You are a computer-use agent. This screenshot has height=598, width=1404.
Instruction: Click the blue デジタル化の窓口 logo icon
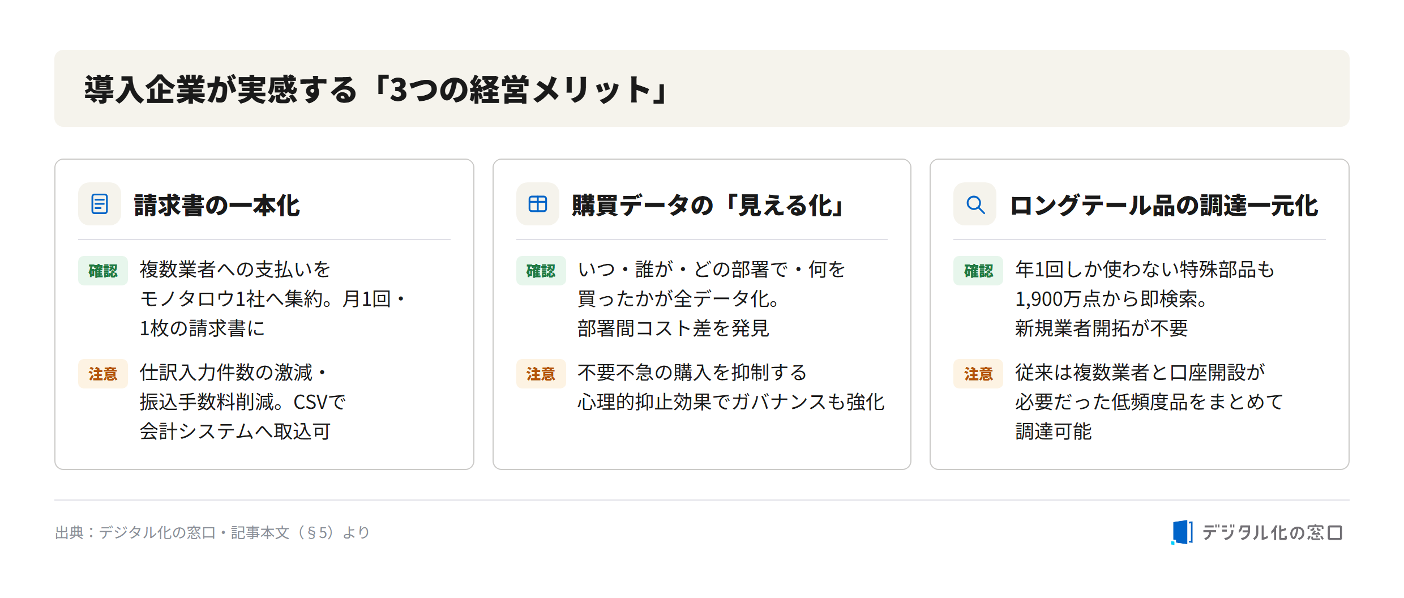[1182, 532]
